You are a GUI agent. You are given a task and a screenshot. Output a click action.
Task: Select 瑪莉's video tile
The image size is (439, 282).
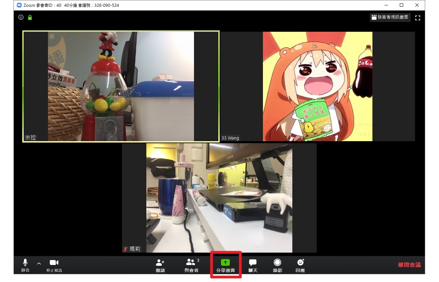click(x=219, y=198)
